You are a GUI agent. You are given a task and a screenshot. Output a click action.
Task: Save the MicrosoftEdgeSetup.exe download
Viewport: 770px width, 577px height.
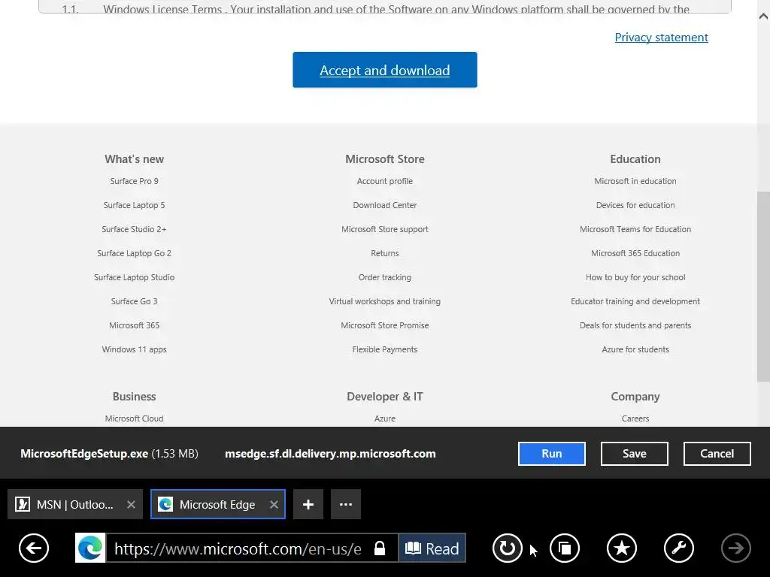[635, 454]
